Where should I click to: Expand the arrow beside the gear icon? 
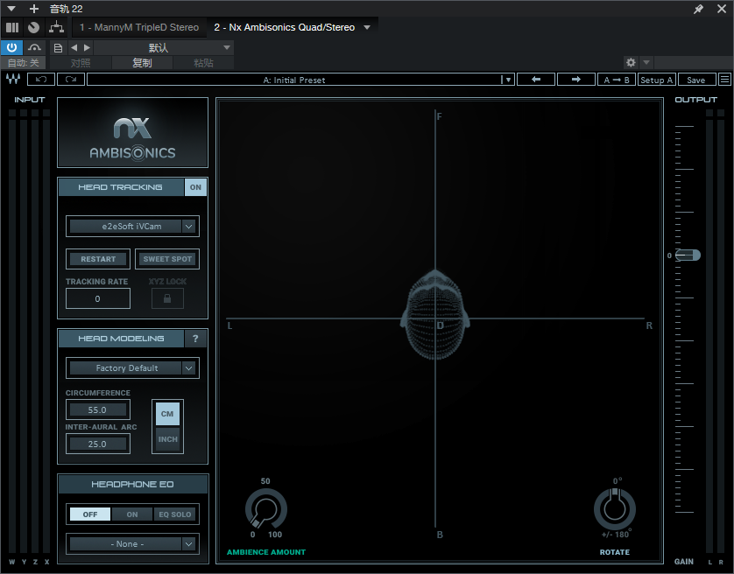pyautogui.click(x=646, y=62)
